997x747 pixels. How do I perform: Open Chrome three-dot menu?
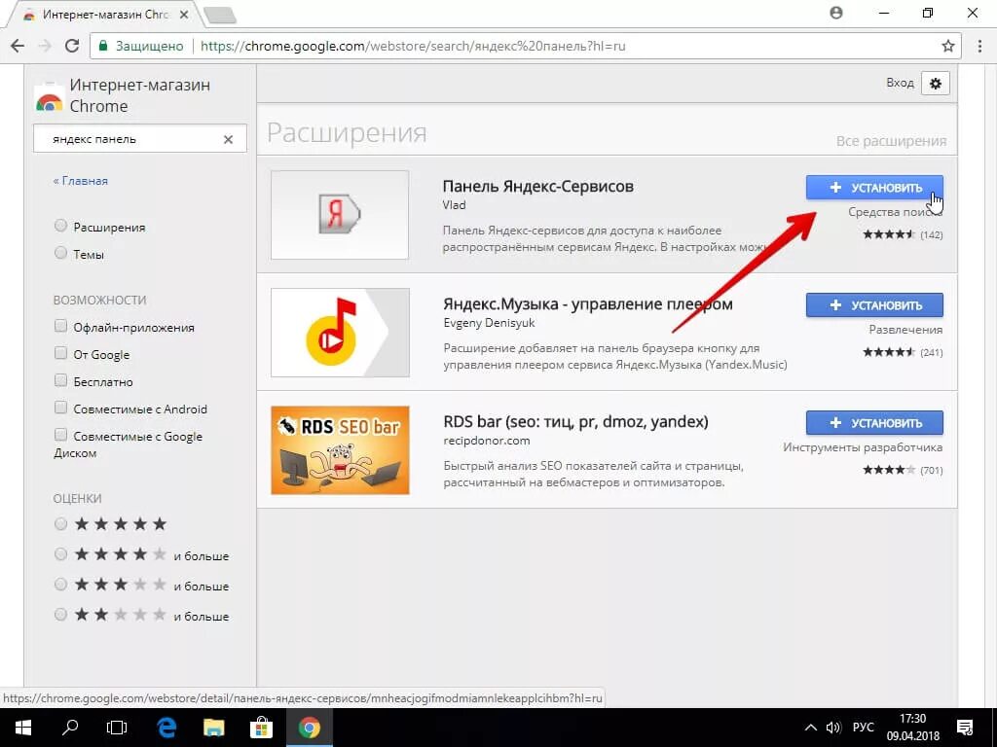[x=979, y=46]
